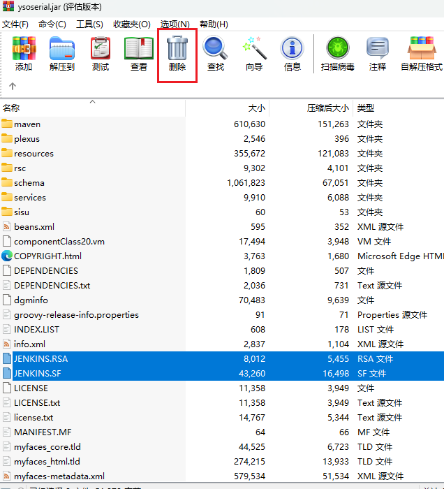Select the MANIFEST.MF file
This screenshot has height=489, width=444.
click(x=43, y=432)
